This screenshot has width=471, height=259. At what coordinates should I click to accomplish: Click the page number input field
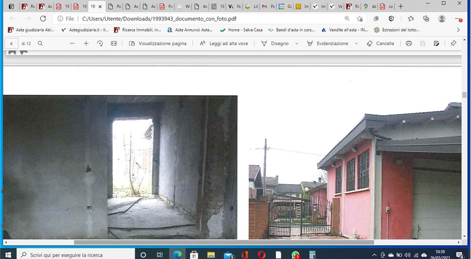[11, 44]
